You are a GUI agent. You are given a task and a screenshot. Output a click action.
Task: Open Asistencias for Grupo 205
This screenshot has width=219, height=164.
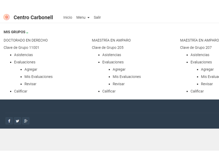pos(111,55)
